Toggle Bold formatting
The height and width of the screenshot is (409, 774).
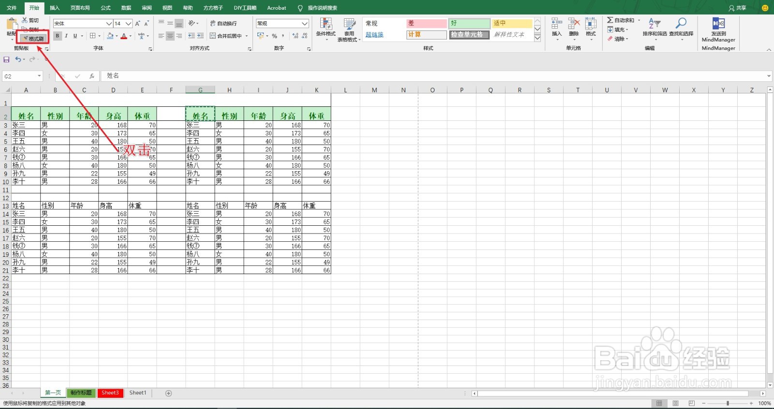click(57, 36)
